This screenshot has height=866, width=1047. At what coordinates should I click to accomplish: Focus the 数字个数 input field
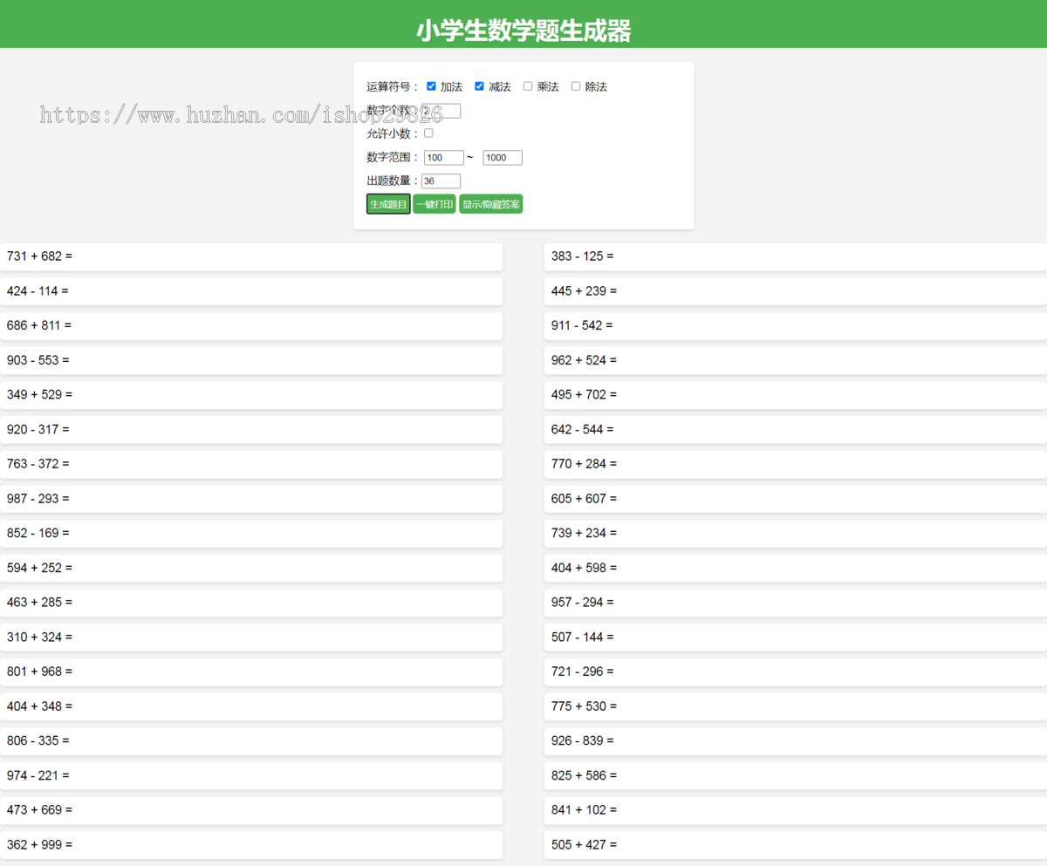tap(441, 111)
